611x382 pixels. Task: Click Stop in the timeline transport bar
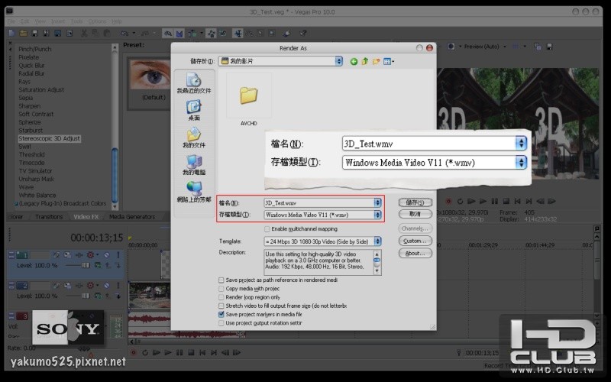[191, 353]
